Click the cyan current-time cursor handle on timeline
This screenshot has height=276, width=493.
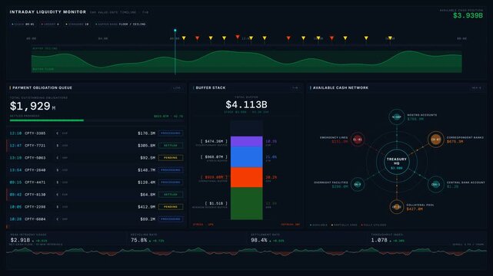coord(175,31)
